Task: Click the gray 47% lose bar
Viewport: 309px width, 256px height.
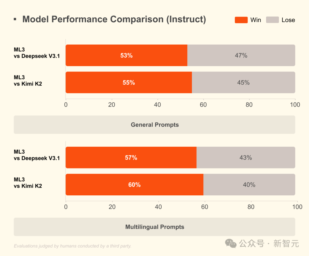Action: [241, 55]
